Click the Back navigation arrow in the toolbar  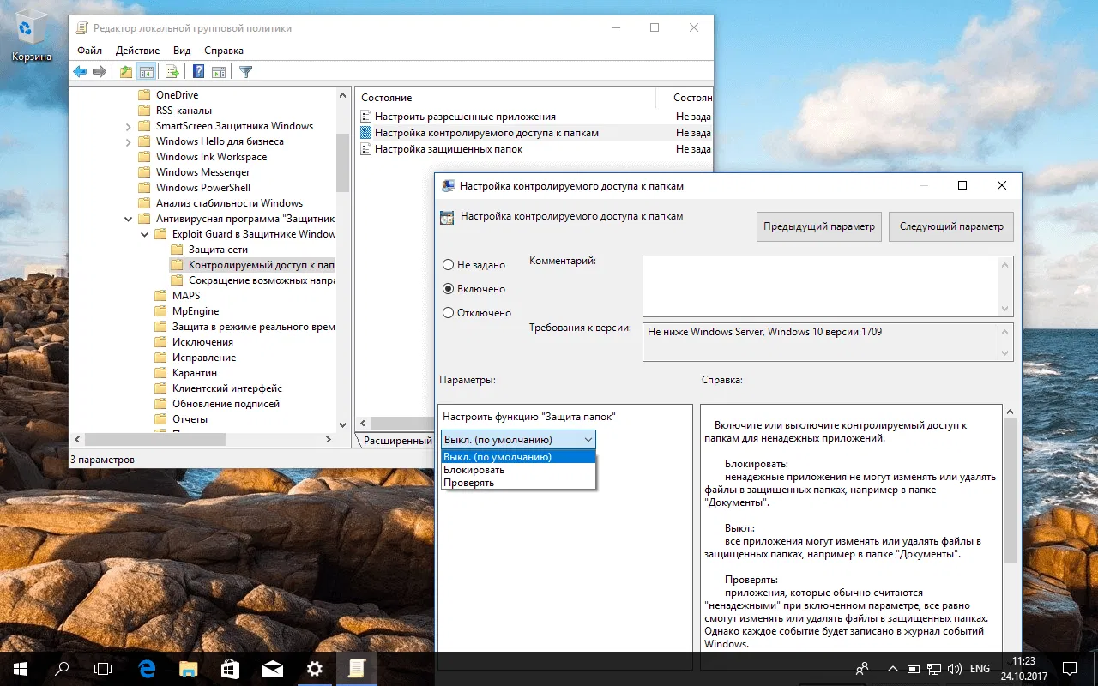(x=80, y=70)
